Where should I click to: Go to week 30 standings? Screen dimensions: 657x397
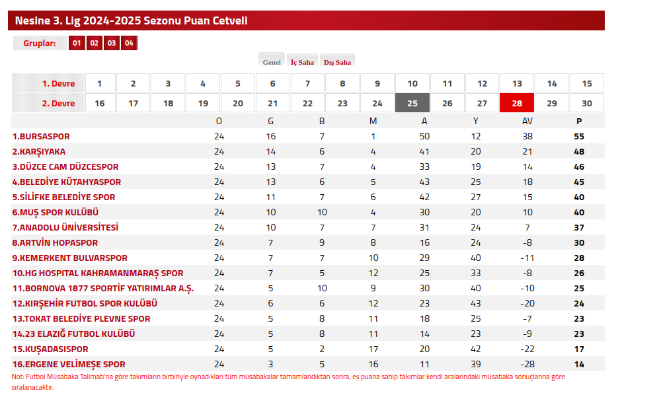pos(586,104)
